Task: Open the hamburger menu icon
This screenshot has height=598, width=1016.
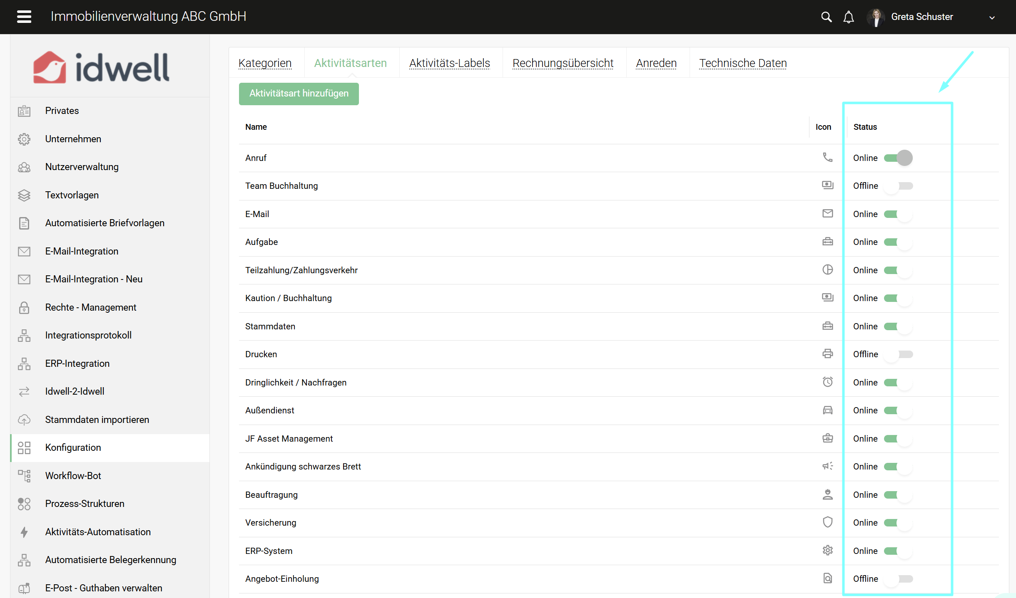Action: point(24,17)
